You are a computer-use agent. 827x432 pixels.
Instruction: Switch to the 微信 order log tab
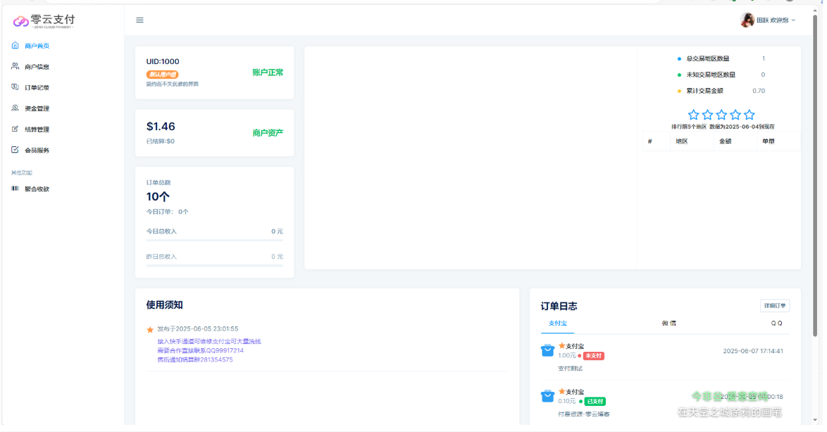tap(669, 324)
